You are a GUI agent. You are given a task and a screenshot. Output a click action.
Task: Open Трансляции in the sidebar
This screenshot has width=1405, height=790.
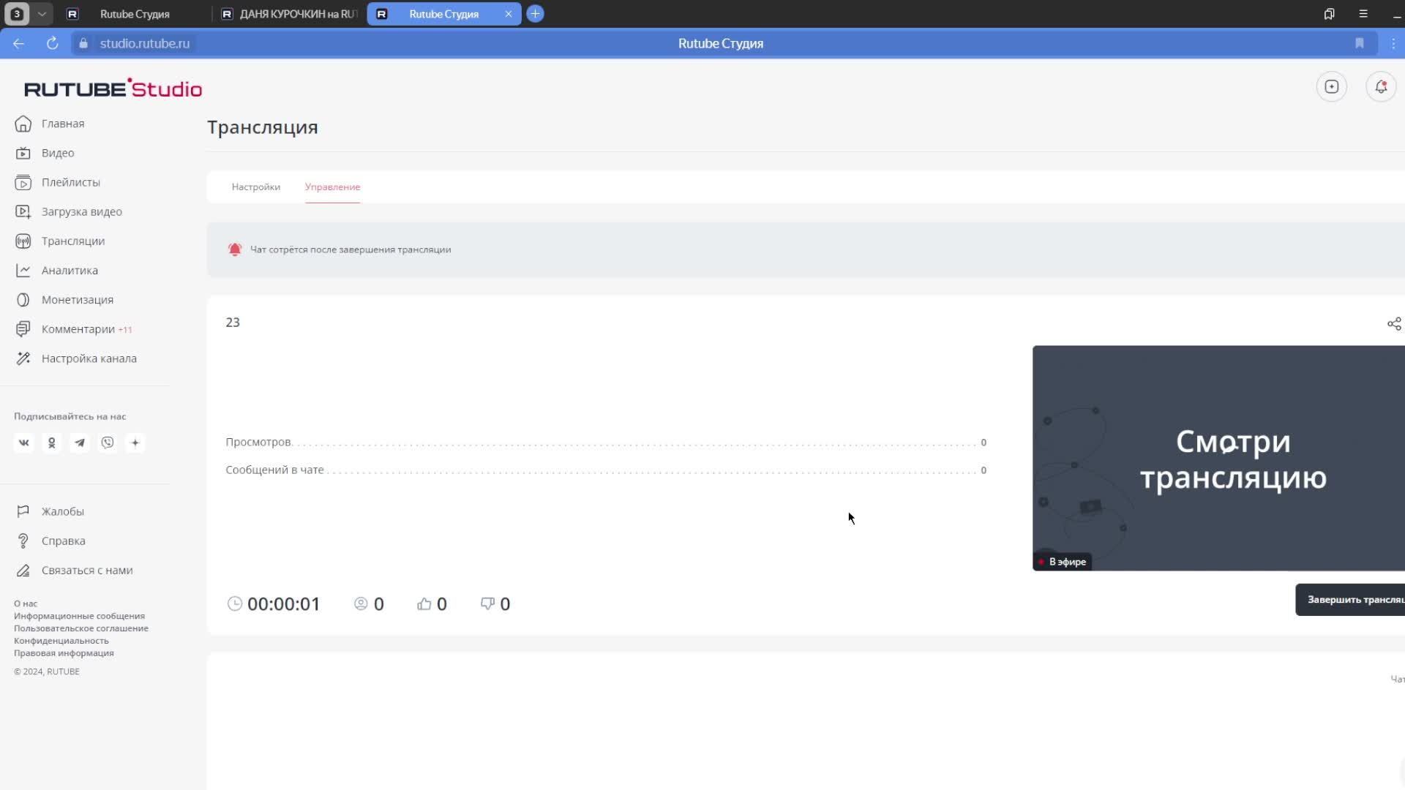click(x=72, y=241)
